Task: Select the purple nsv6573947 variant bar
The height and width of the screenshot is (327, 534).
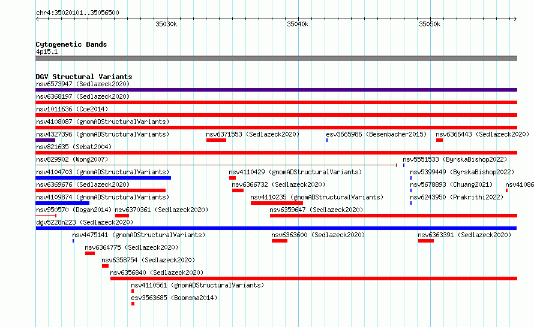Action: [x=276, y=90]
